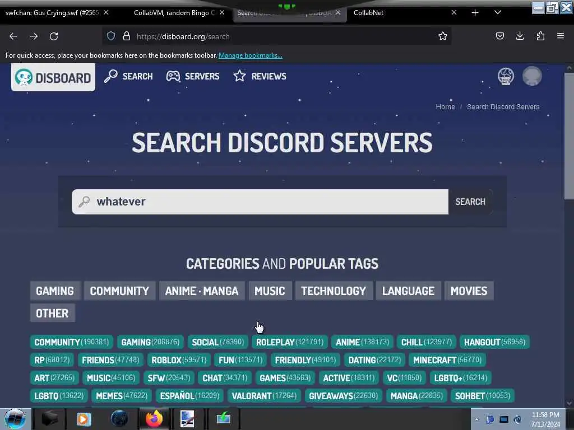Click the Firefox back arrow
574x430 pixels.
[x=13, y=36]
